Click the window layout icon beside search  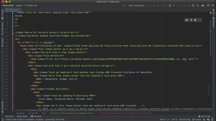pyautogui.click(x=208, y=5)
